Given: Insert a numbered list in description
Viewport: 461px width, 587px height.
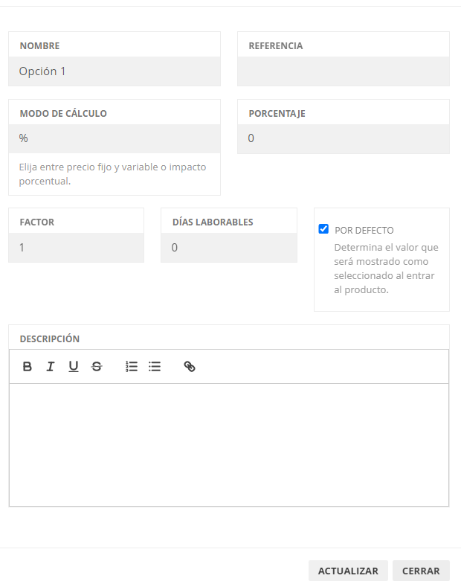Looking at the screenshot, I should click(x=132, y=367).
